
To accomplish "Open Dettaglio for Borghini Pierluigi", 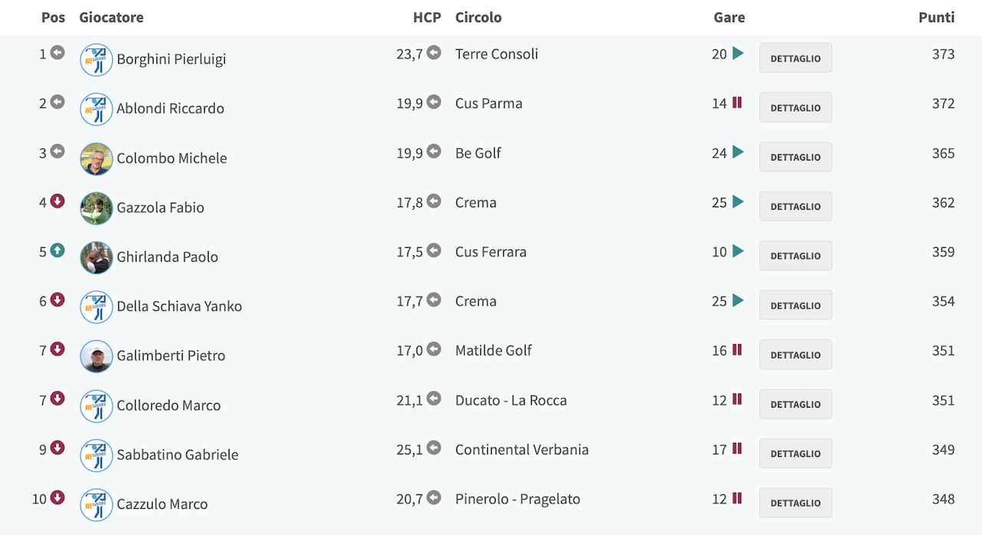I will [796, 58].
